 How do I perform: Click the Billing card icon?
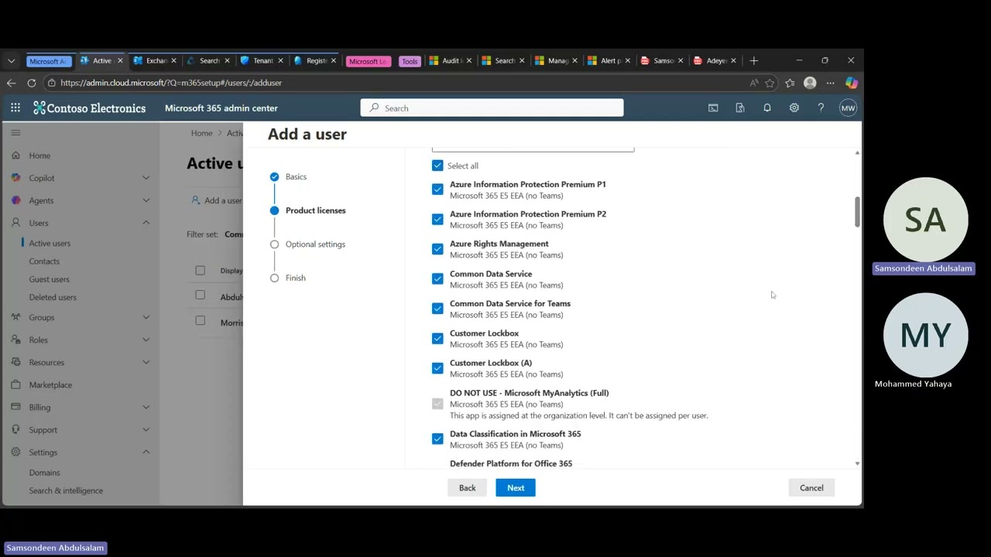[16, 407]
